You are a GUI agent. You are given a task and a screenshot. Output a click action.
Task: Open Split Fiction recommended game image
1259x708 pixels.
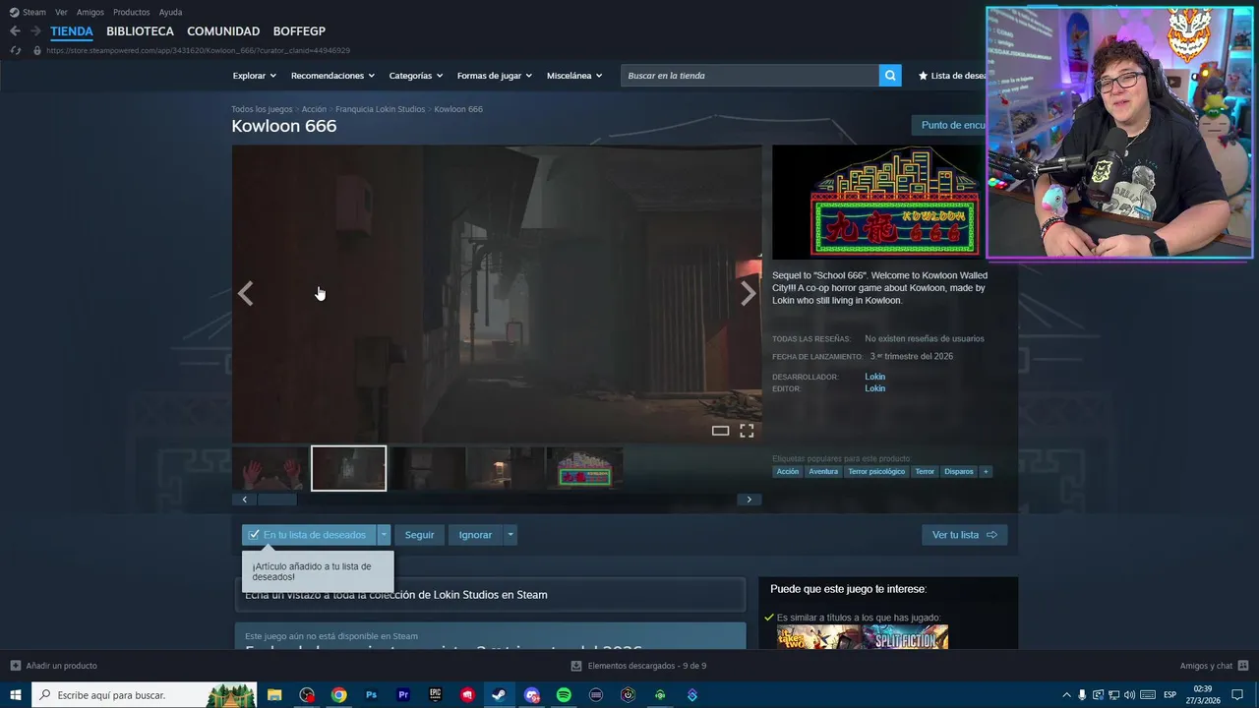[x=906, y=637]
